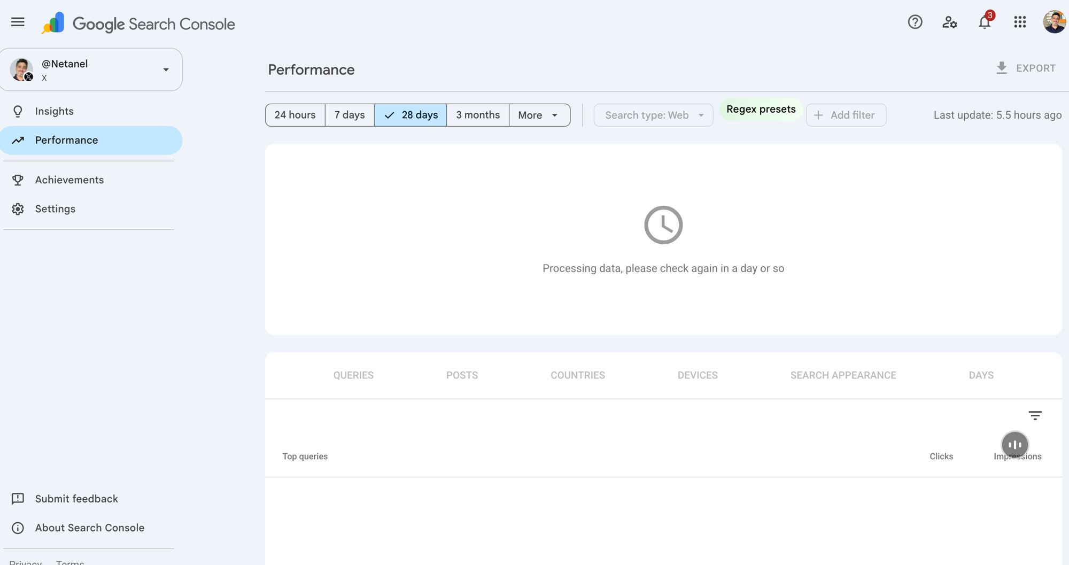Switch to the Posts tab
Viewport: 1069px width, 565px height.
462,375
